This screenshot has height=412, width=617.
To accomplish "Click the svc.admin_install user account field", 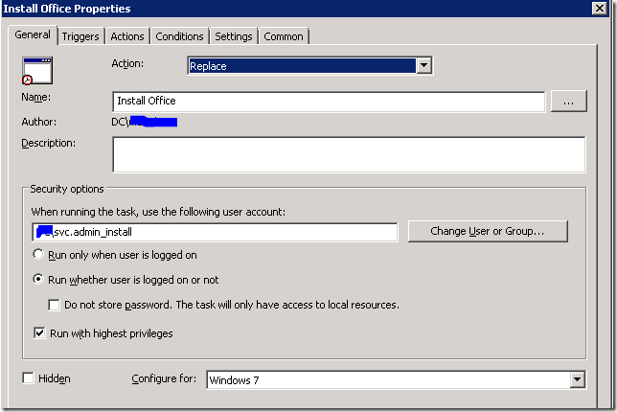I will click(x=214, y=233).
